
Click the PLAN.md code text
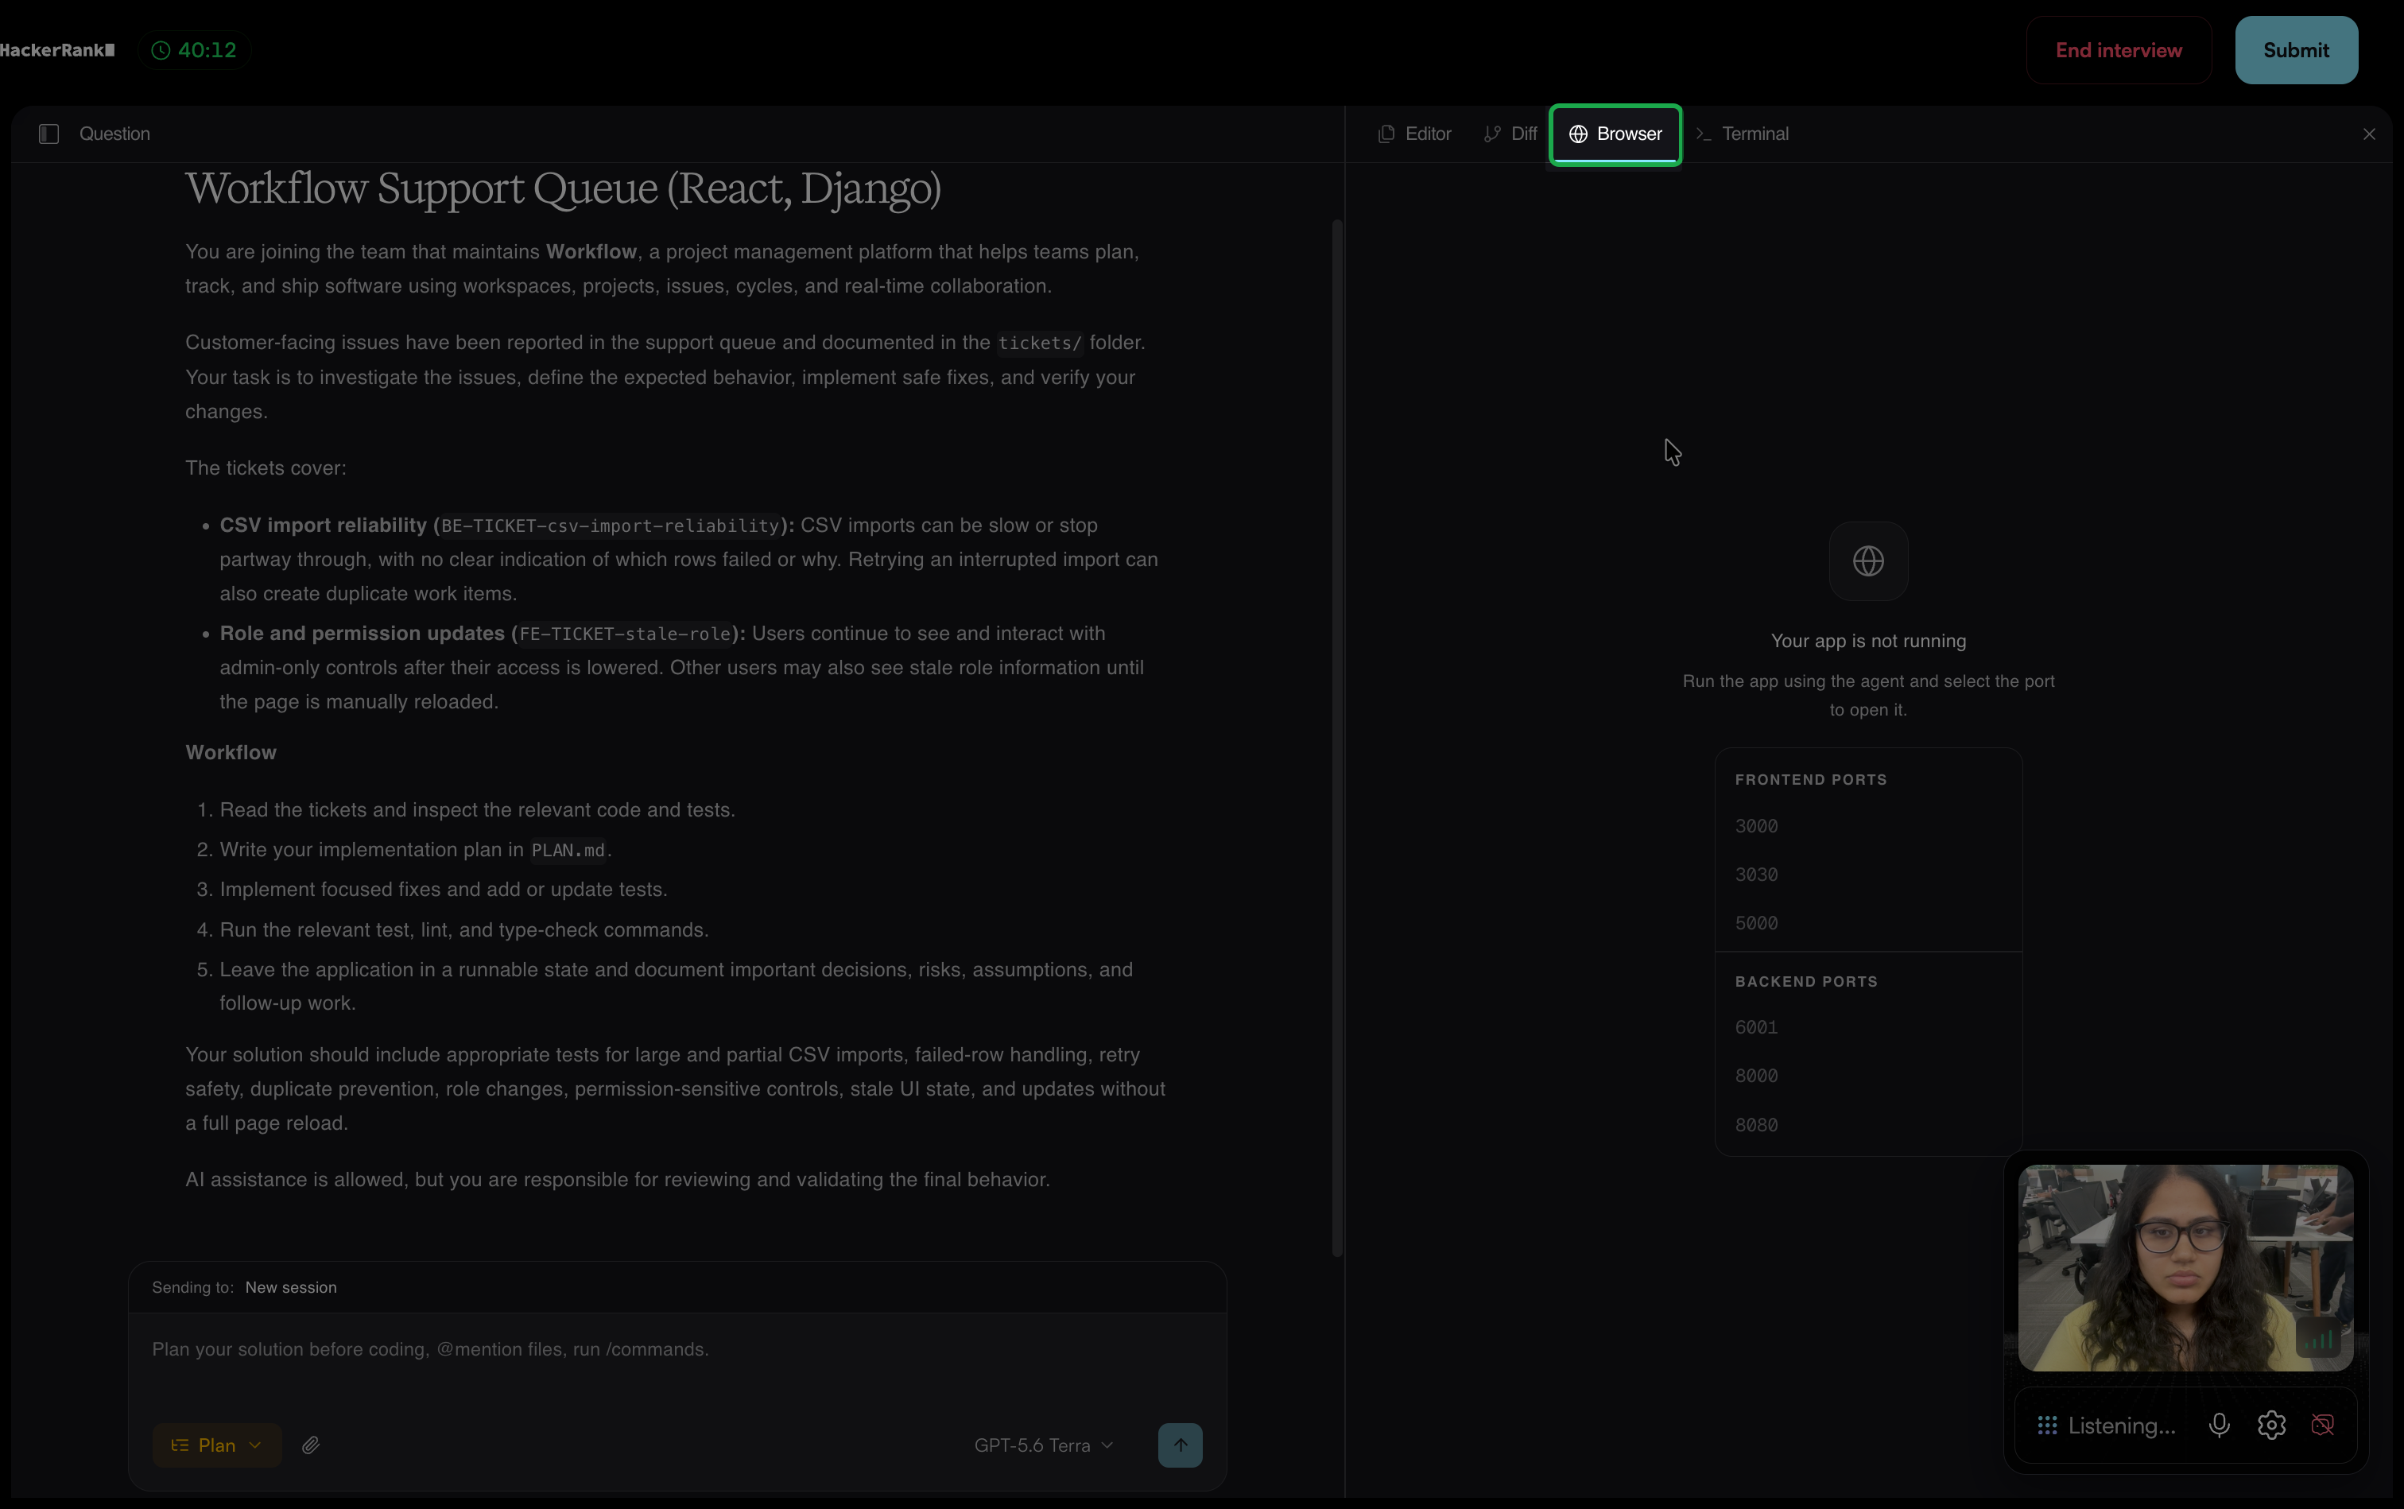click(x=568, y=851)
